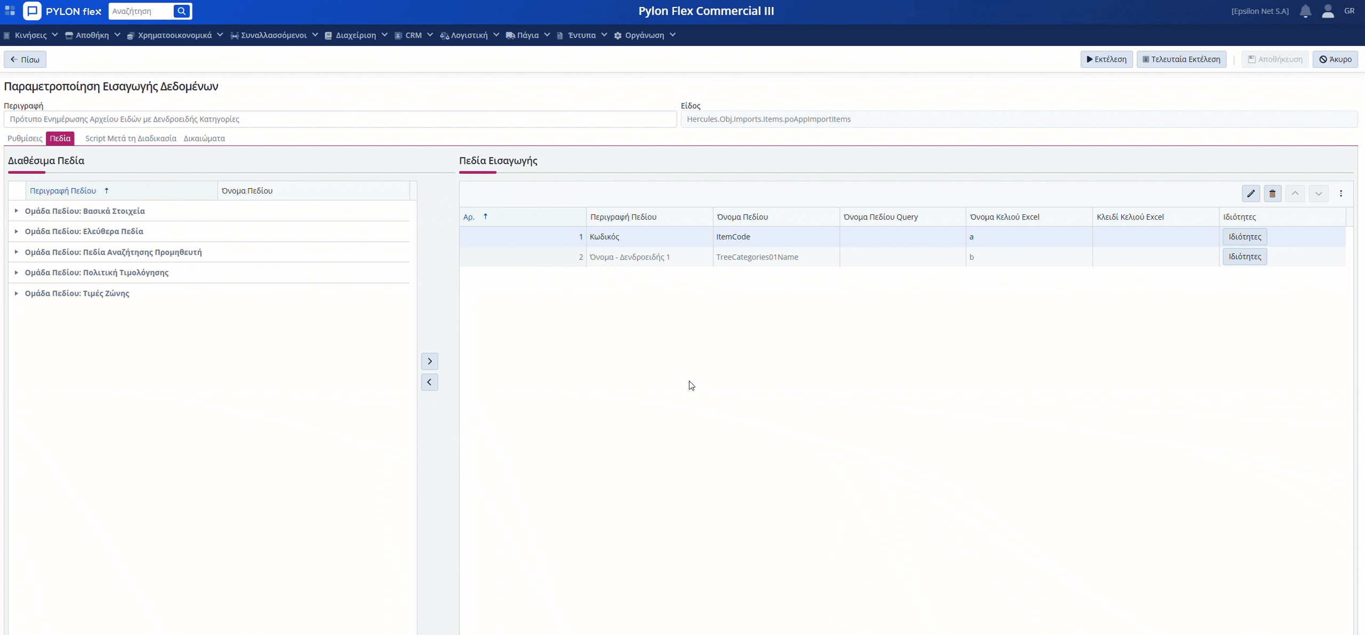Expand Ομάδα Πεδίου: Τιμές Ζώνης
The width and height of the screenshot is (1365, 635).
tap(16, 293)
